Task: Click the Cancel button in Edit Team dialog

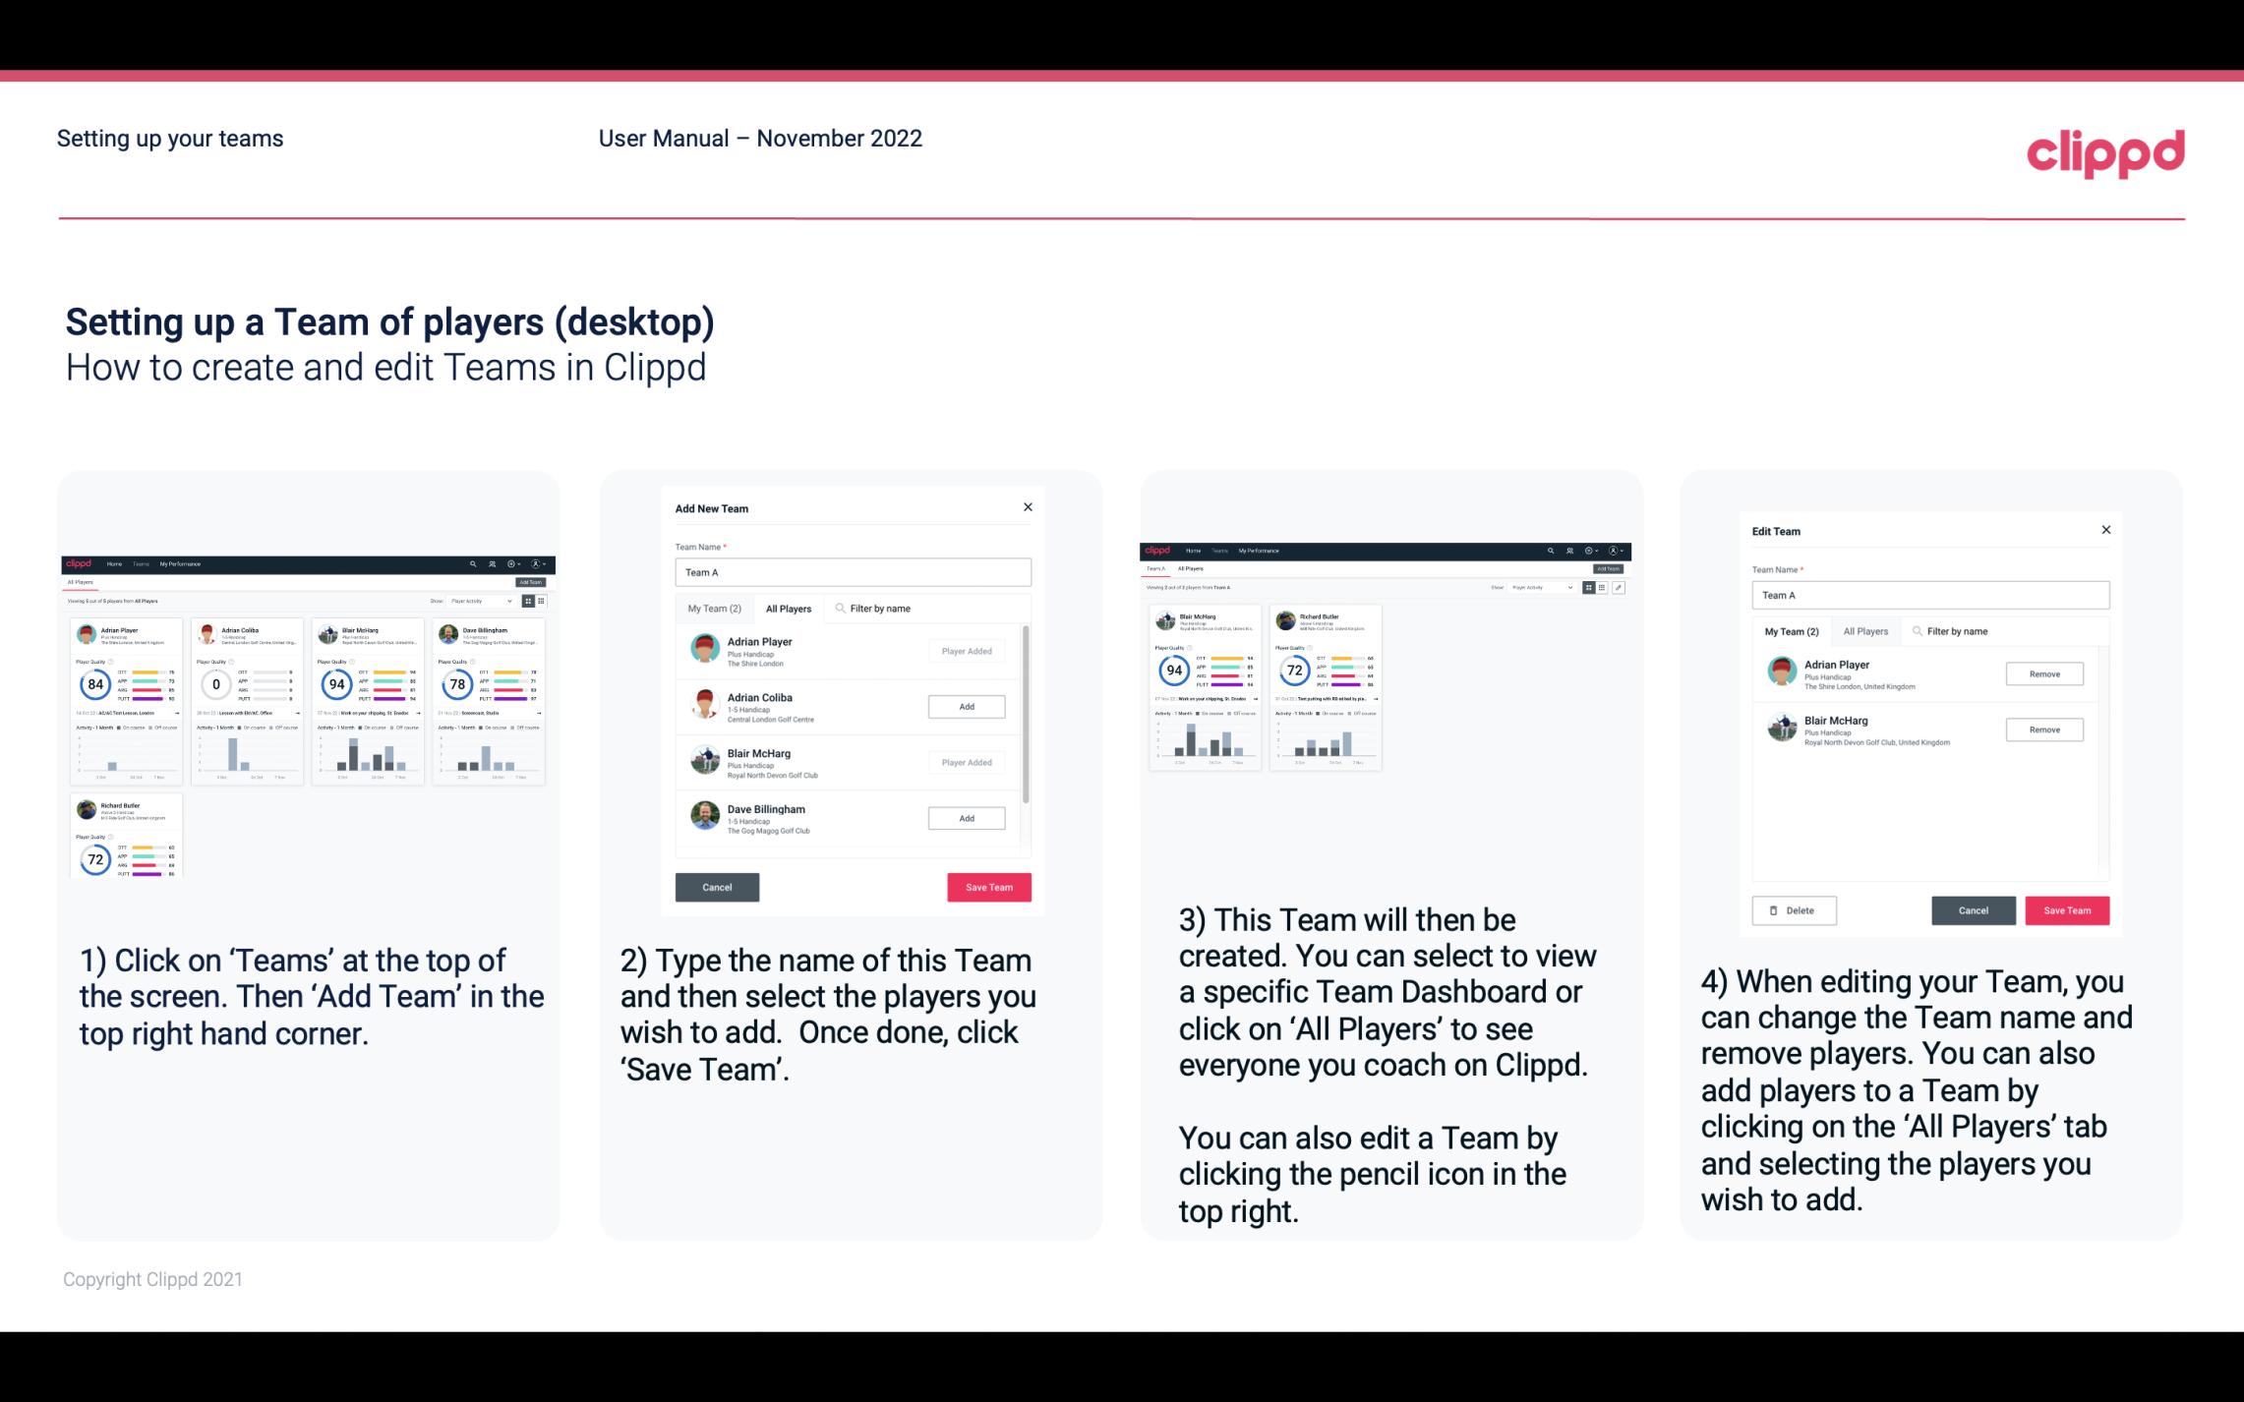Action: pos(1975,909)
